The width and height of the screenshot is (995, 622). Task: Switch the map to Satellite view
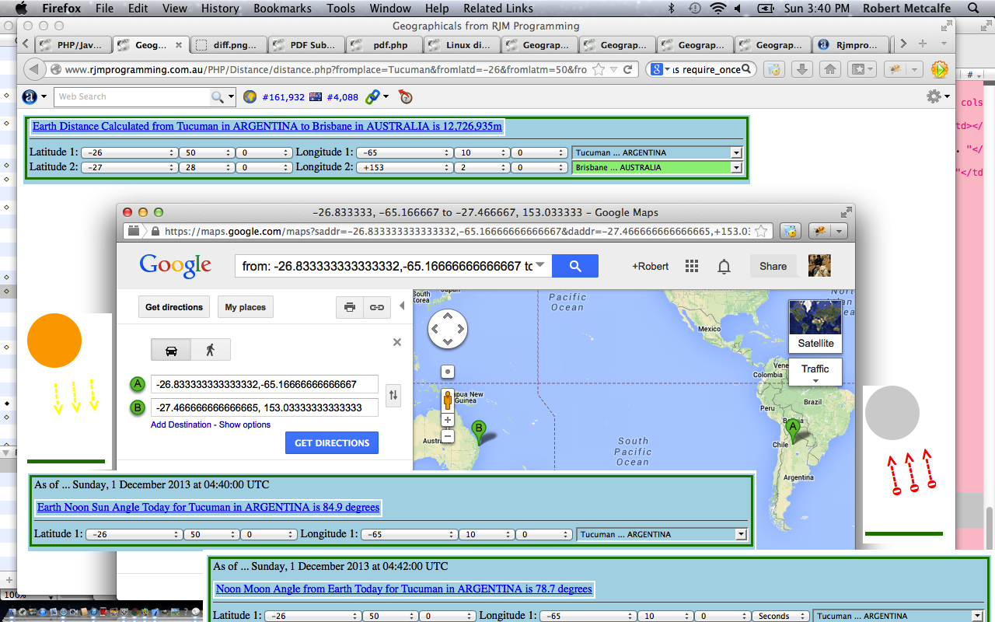(x=815, y=327)
